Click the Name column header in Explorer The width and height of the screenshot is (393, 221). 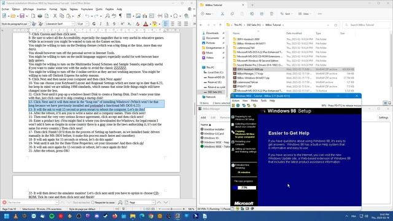[236, 33]
